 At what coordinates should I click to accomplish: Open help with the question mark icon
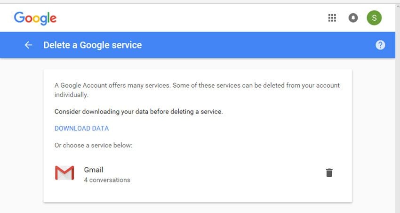380,45
